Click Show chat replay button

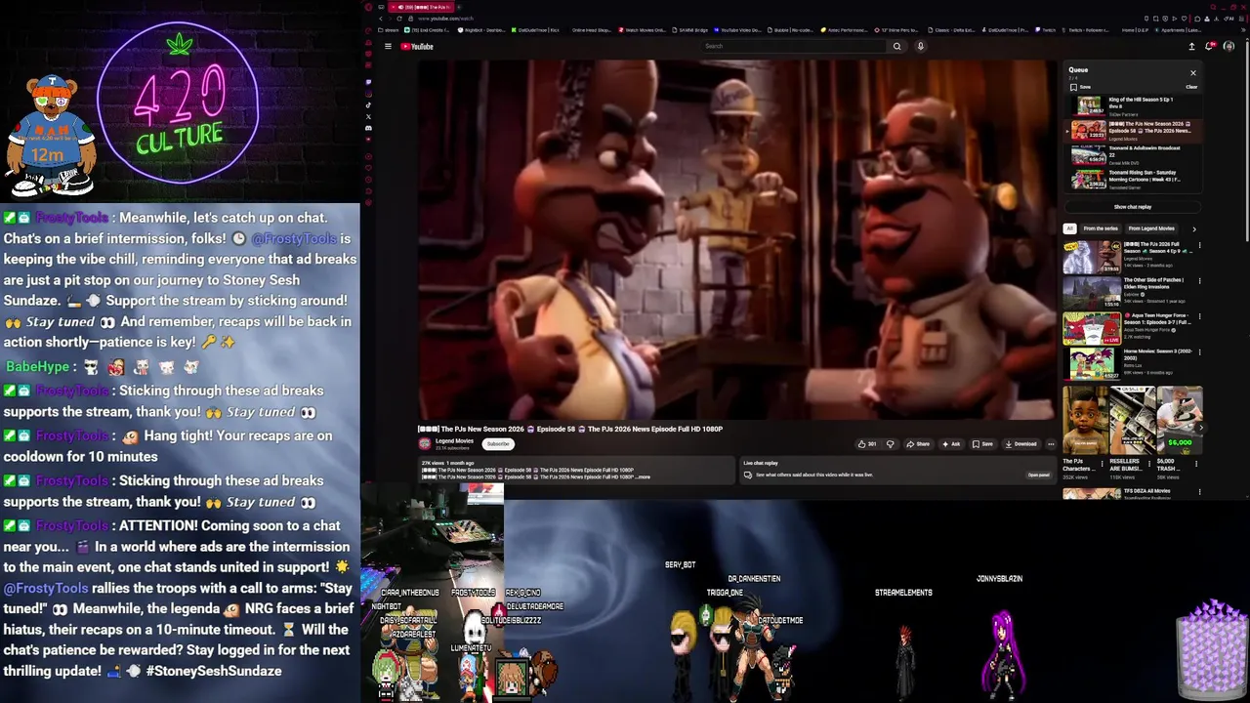pyautogui.click(x=1133, y=207)
